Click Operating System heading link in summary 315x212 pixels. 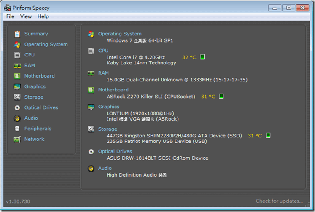pyautogui.click(x=120, y=34)
